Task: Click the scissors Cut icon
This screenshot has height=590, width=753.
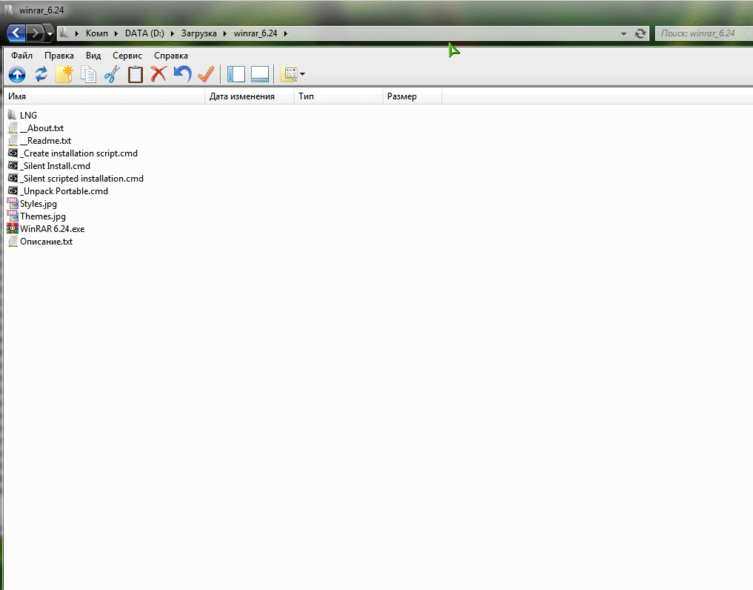Action: point(112,74)
